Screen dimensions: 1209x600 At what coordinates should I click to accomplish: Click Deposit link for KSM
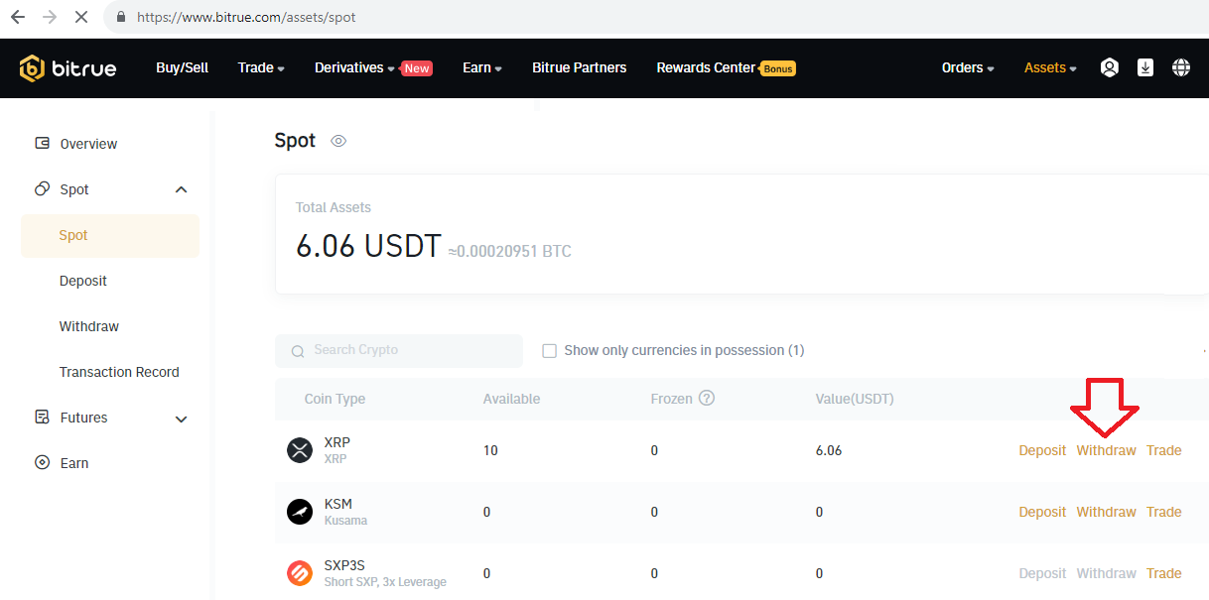coord(1042,512)
